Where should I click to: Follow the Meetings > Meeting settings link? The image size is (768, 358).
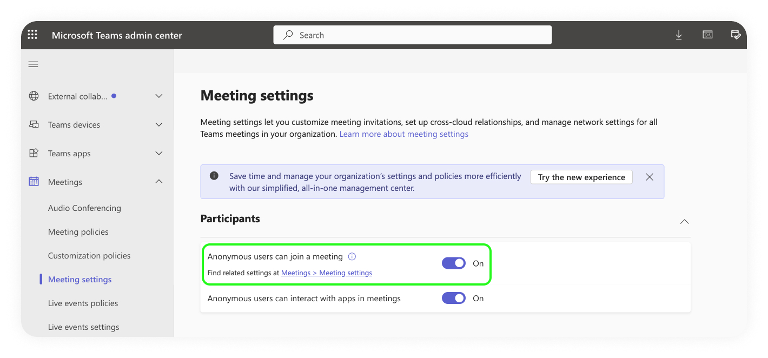(x=327, y=273)
